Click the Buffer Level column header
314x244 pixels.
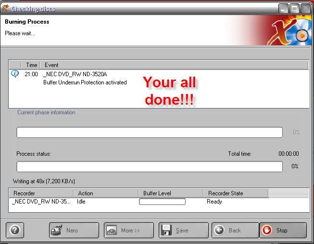click(x=171, y=193)
